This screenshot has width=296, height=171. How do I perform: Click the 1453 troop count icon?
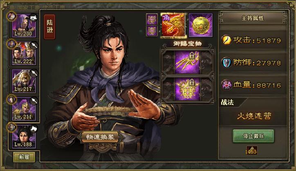(x=251, y=151)
